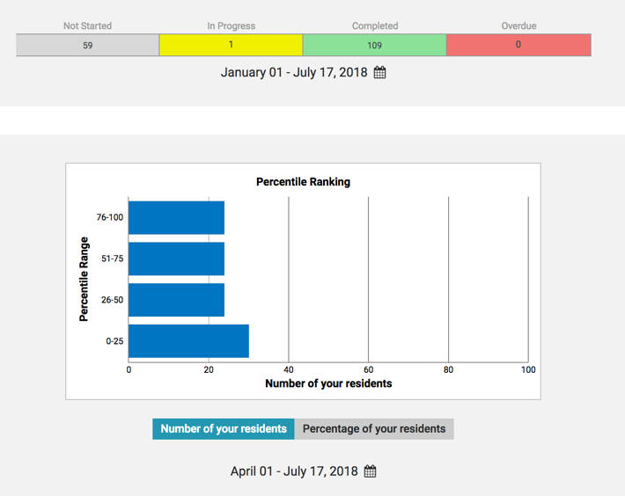Click the 'April 01 - July 17, 2018' date text
The width and height of the screenshot is (625, 496).
[x=294, y=471]
